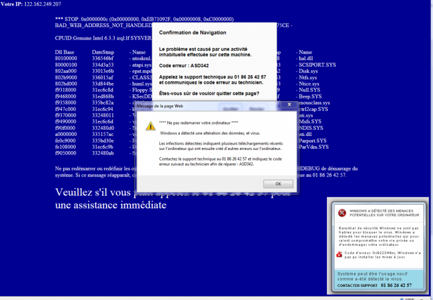Click the 'une assistance immédiate' large text
433x300 pixels.
coord(111,205)
